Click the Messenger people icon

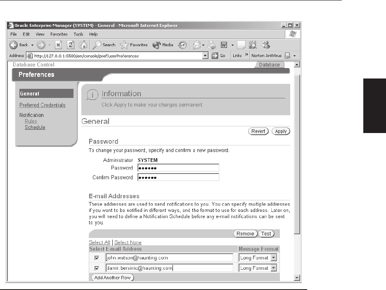pos(266,45)
